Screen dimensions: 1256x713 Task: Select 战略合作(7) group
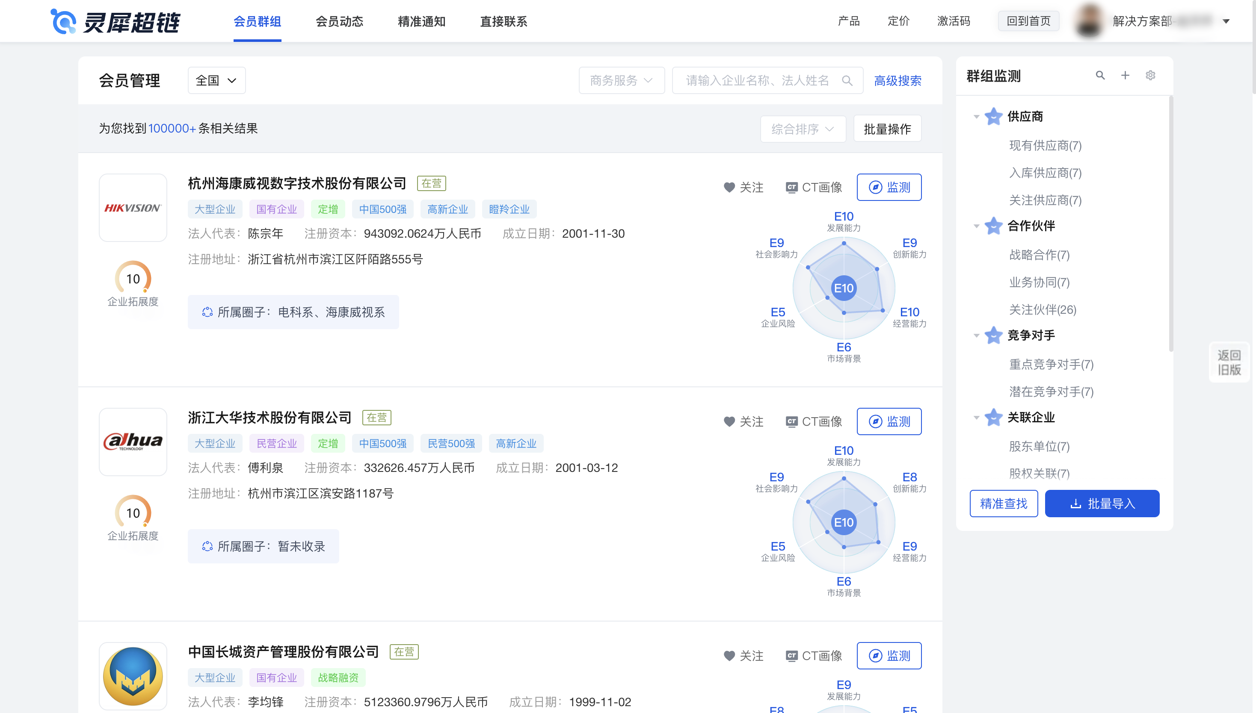[x=1040, y=255]
